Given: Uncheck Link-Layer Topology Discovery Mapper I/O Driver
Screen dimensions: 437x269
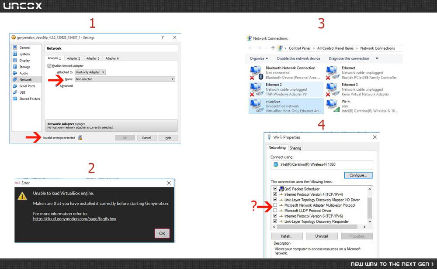Looking at the screenshot, I should [275, 200].
